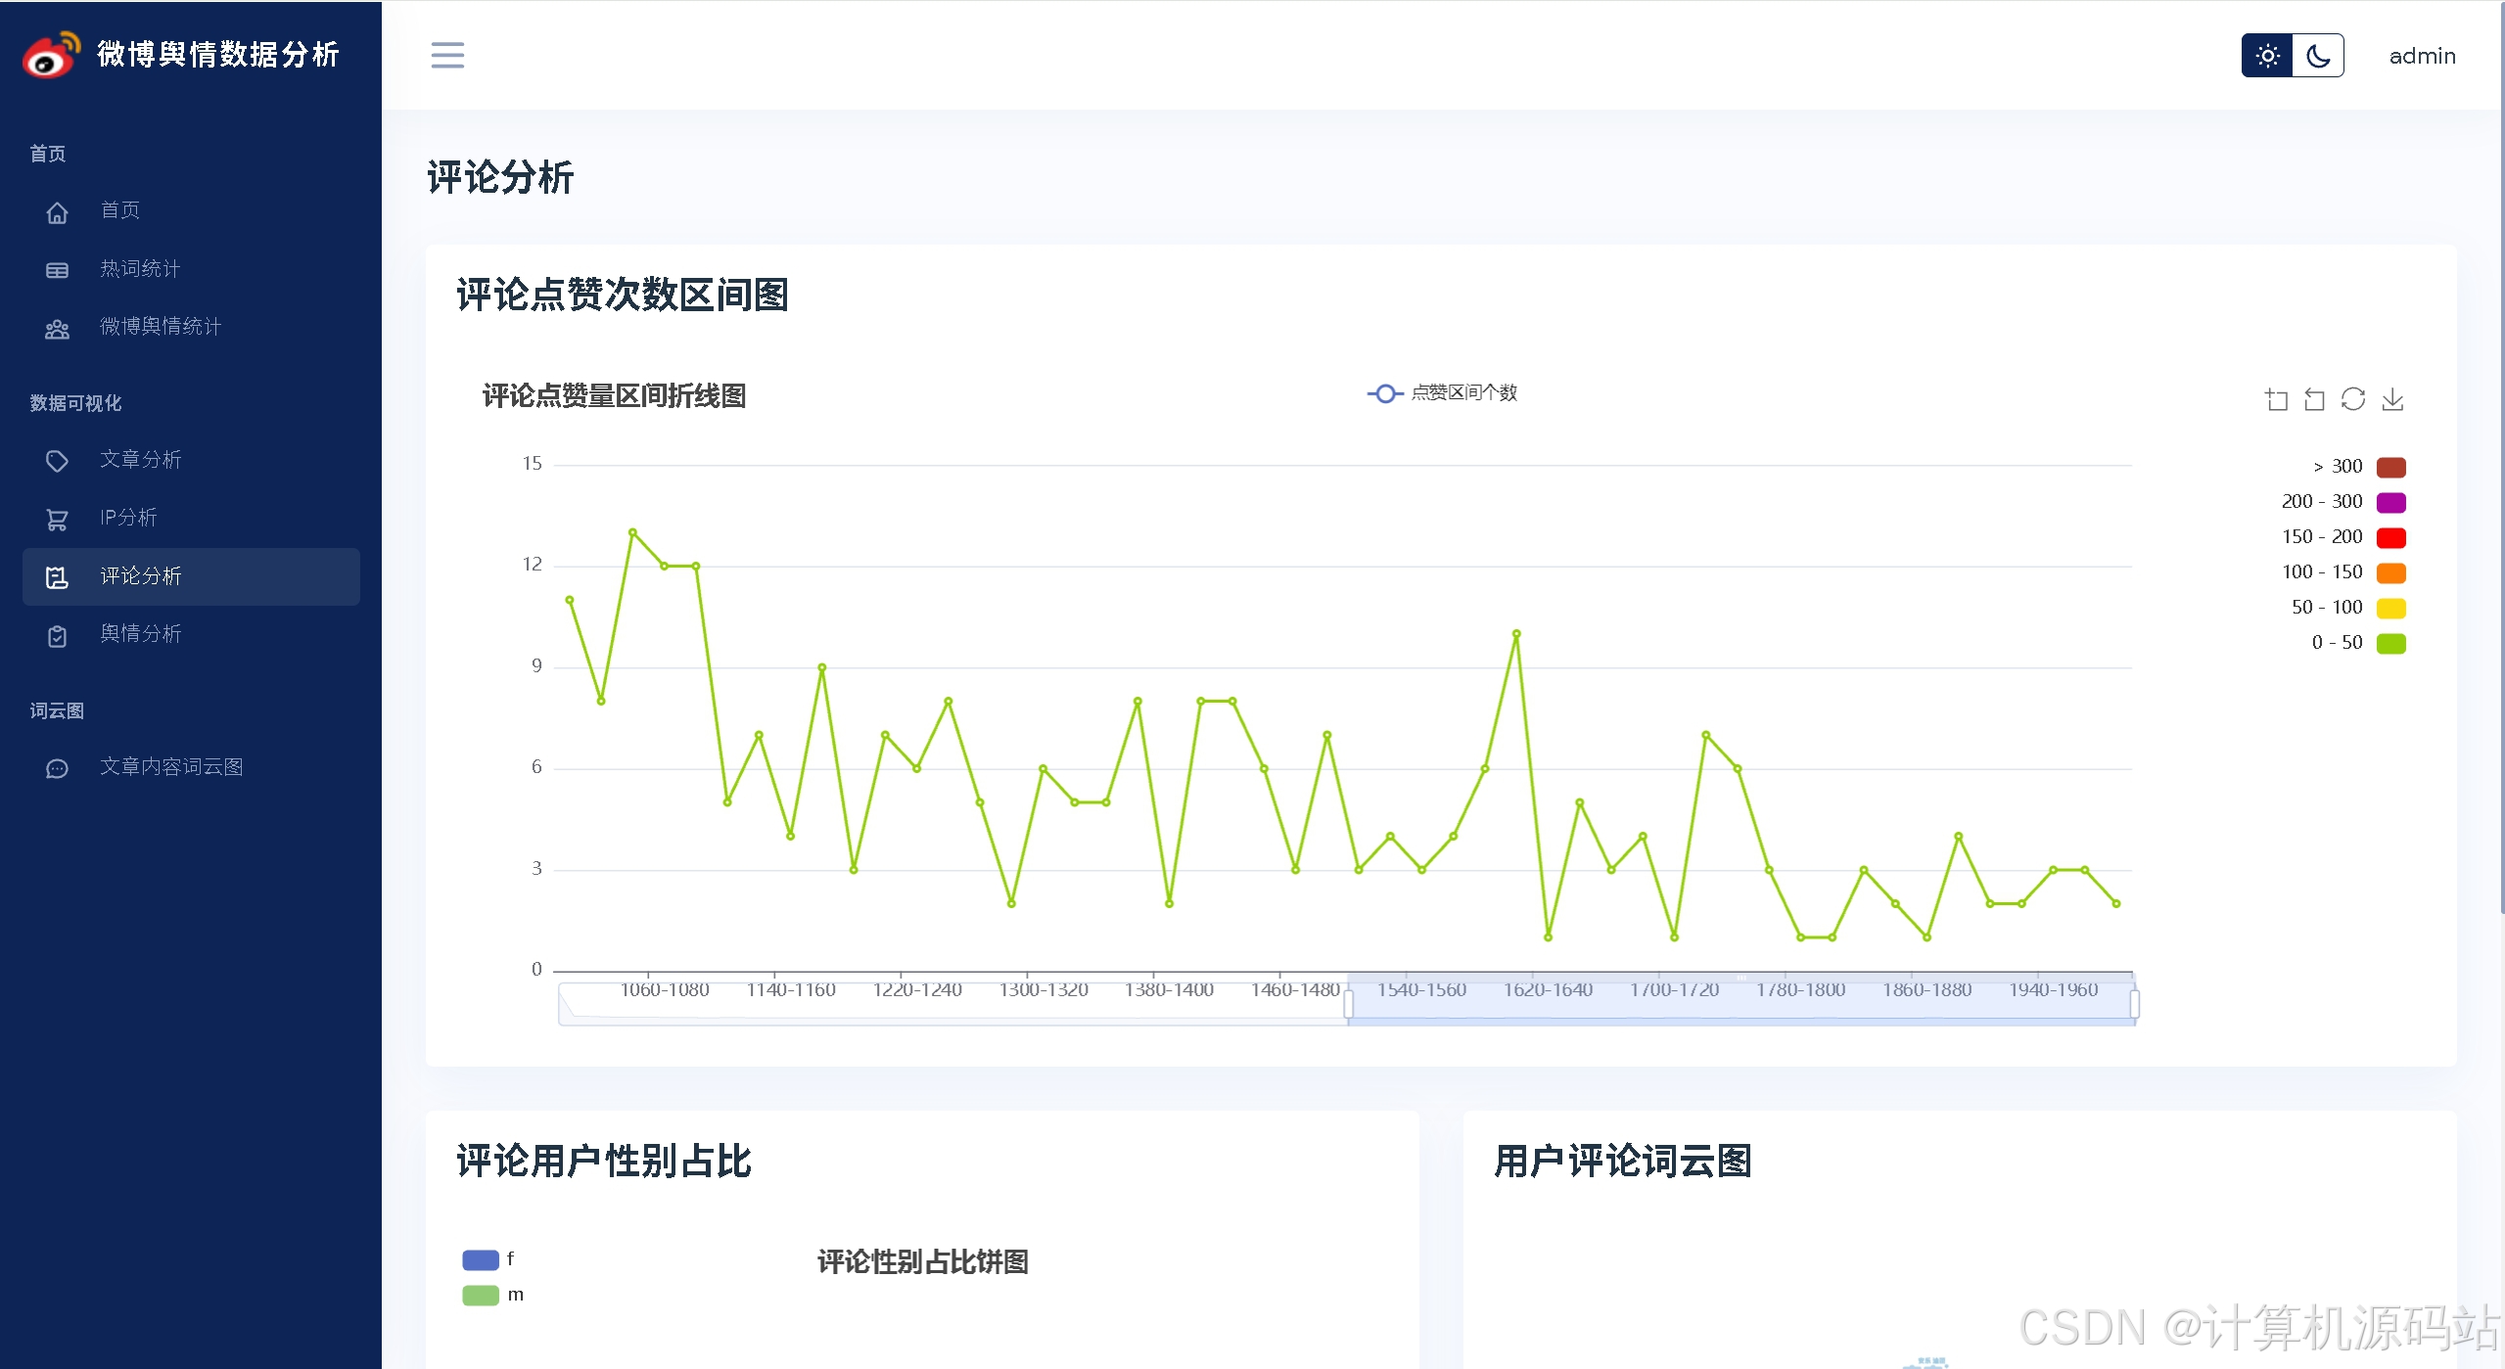Click the home icon in the sidebar
This screenshot has height=1369, width=2505.
coord(58,212)
